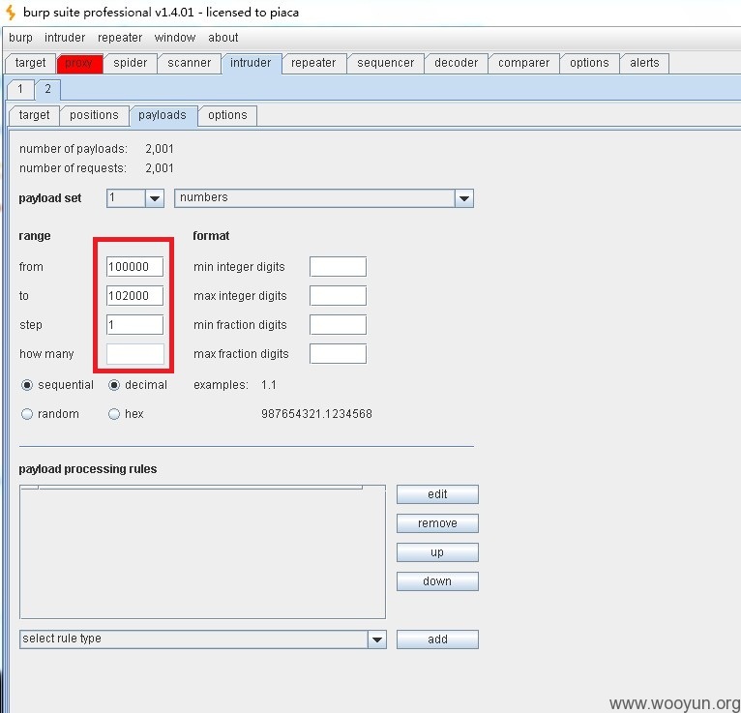The width and height of the screenshot is (741, 713).
Task: Click the 'how many' field
Action: point(134,354)
